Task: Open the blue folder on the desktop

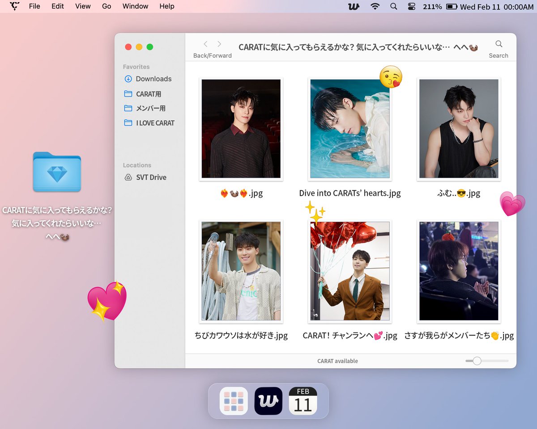Action: [x=57, y=172]
